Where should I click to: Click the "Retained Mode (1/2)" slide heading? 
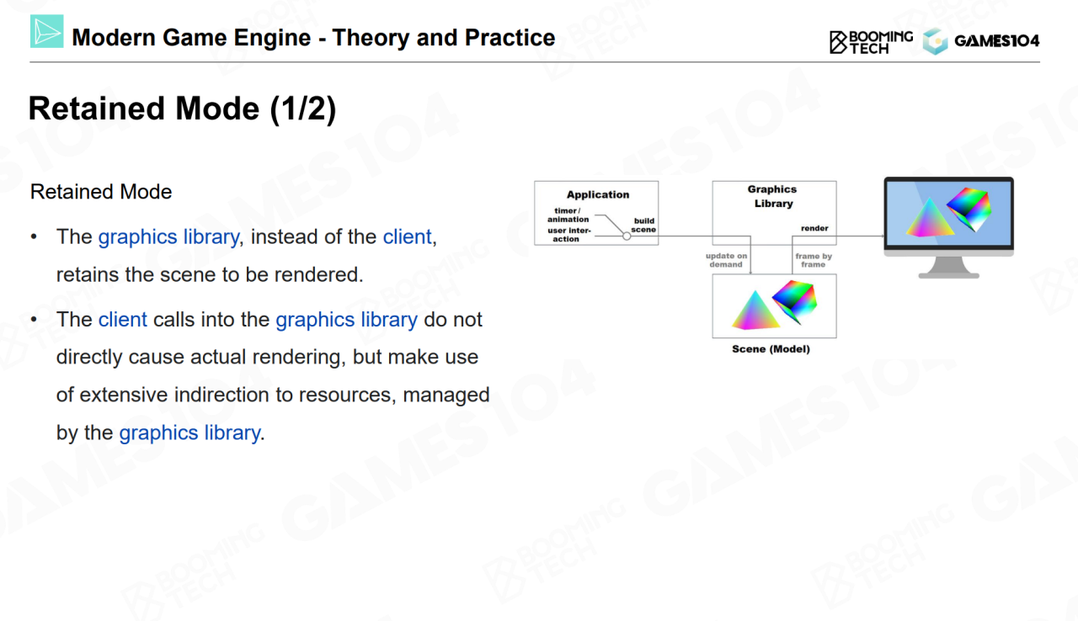point(182,109)
